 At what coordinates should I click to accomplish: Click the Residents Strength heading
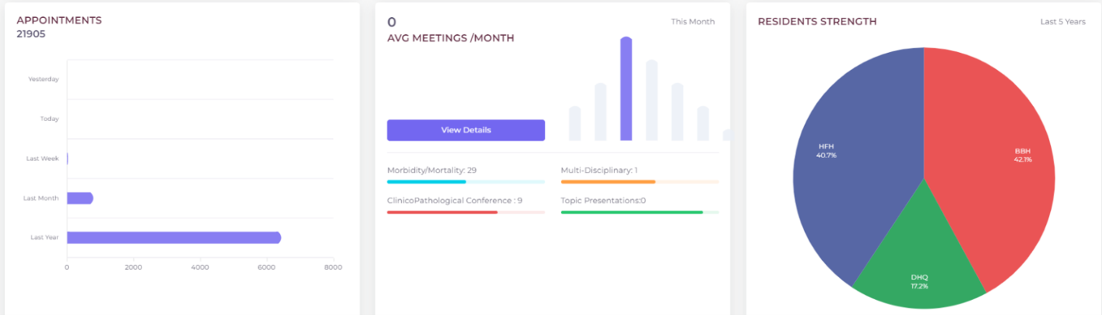[x=817, y=21]
